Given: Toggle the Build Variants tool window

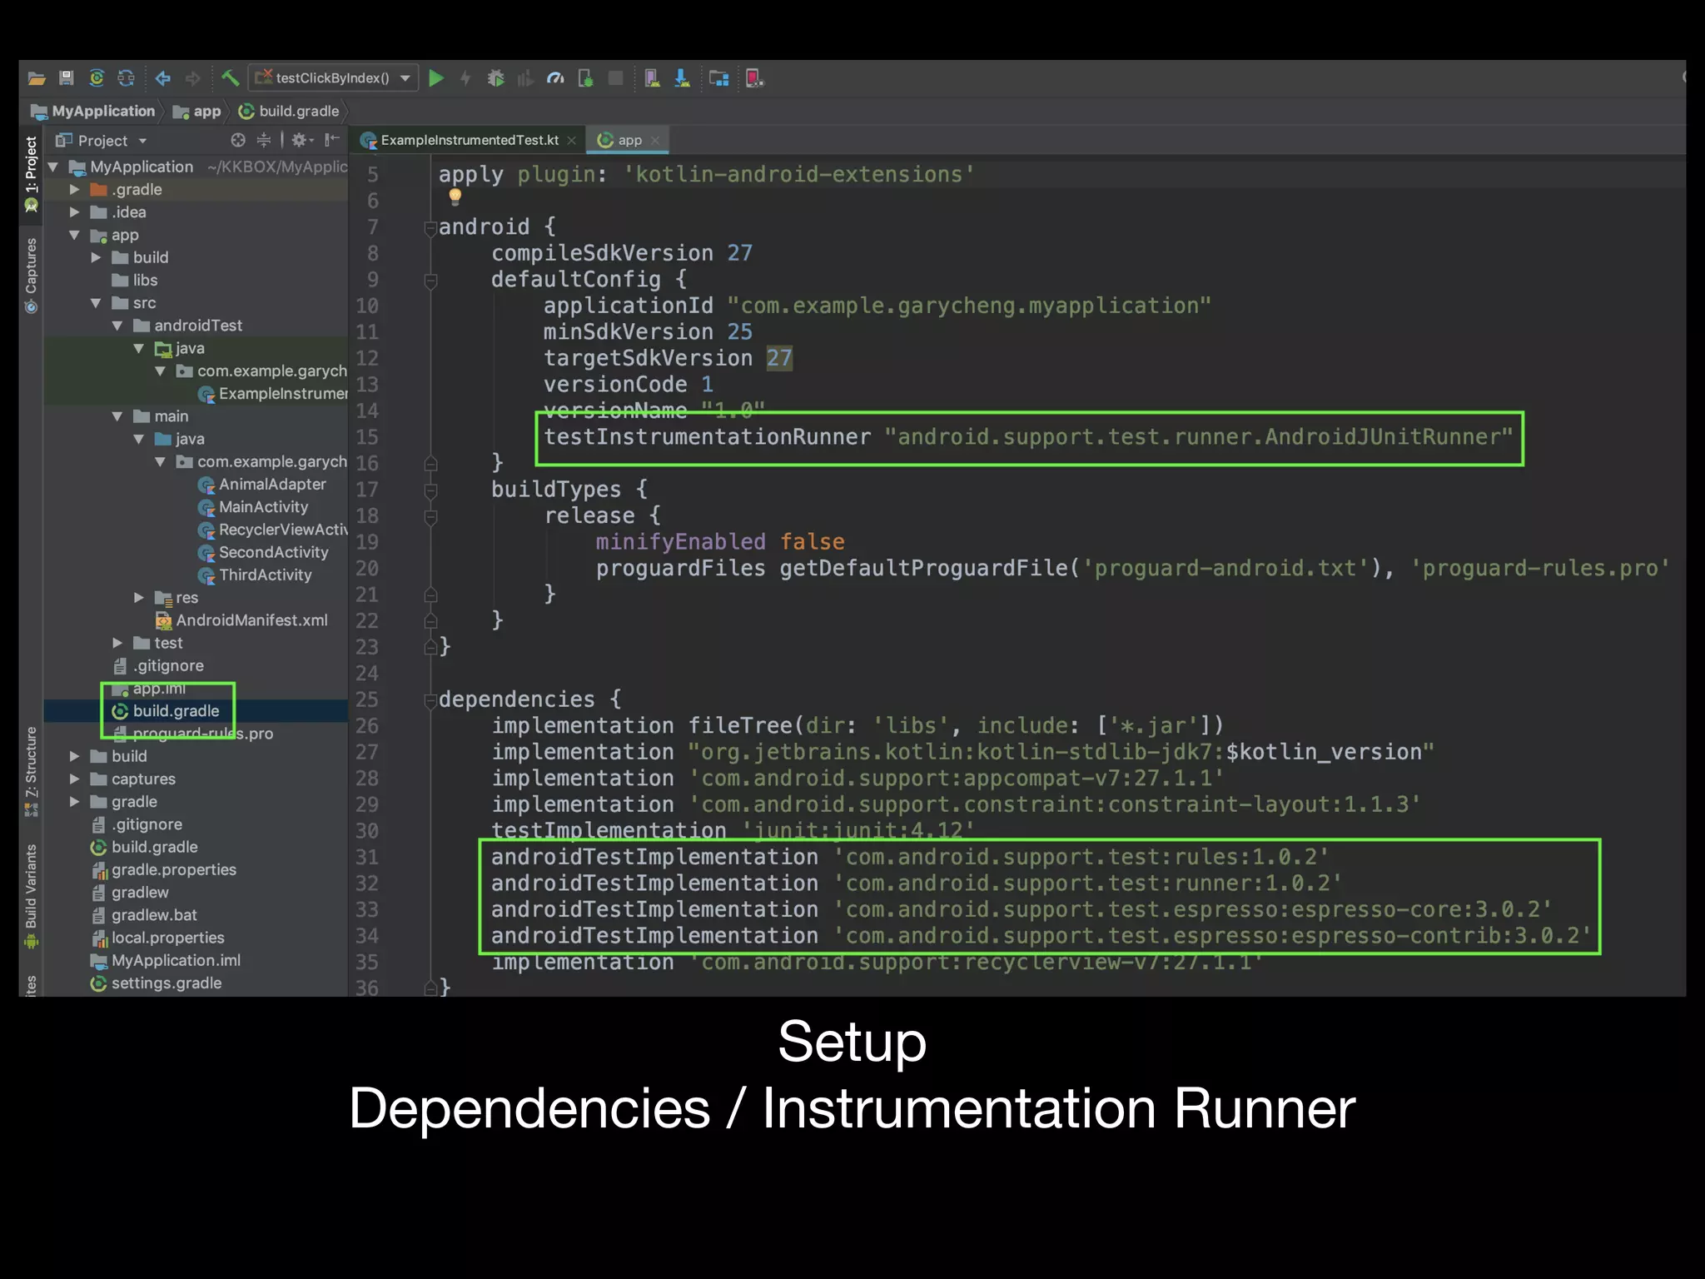Looking at the screenshot, I should coord(31,896).
